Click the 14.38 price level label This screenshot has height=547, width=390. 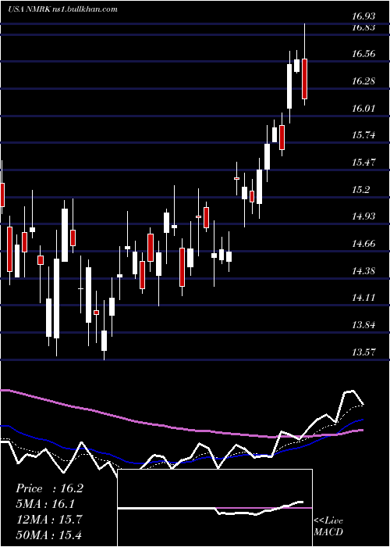click(x=363, y=270)
